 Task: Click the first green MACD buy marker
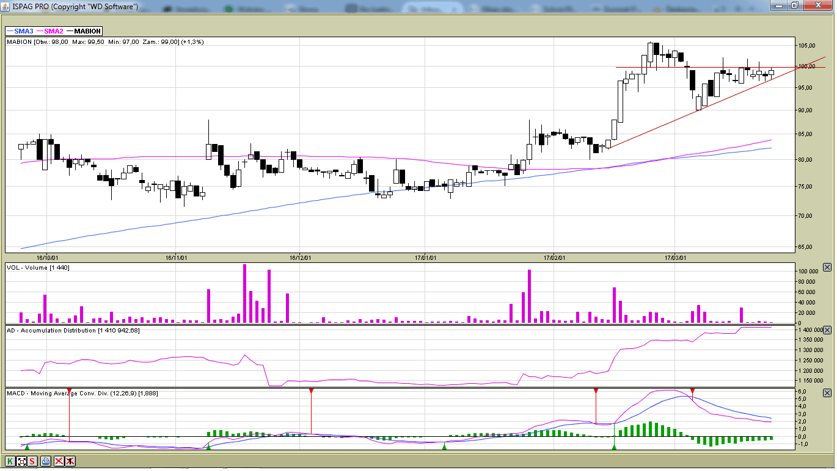27,447
